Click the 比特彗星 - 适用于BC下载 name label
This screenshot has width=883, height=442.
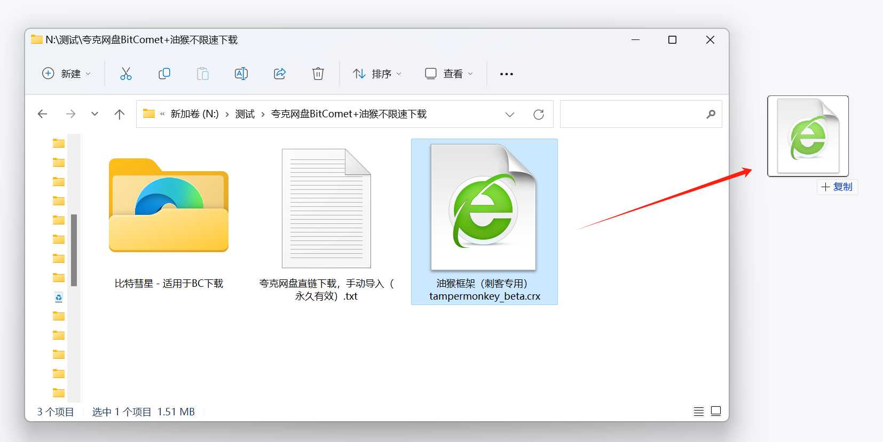(169, 284)
